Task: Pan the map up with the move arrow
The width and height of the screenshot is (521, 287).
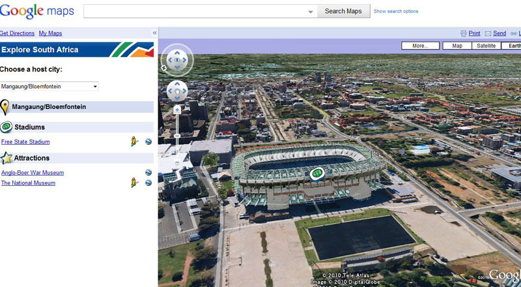Action: point(177,84)
